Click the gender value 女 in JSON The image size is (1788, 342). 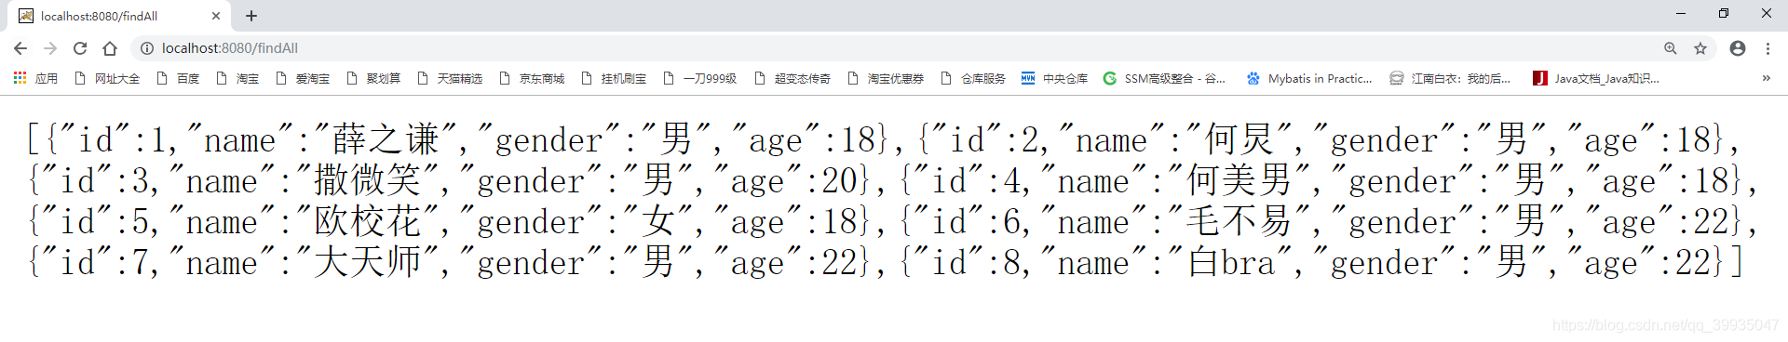pyautogui.click(x=658, y=222)
